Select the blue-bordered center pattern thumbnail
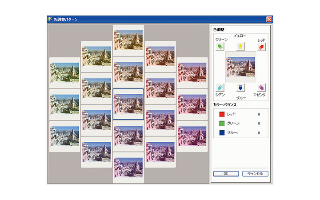The height and width of the screenshot is (200, 320). point(128,104)
